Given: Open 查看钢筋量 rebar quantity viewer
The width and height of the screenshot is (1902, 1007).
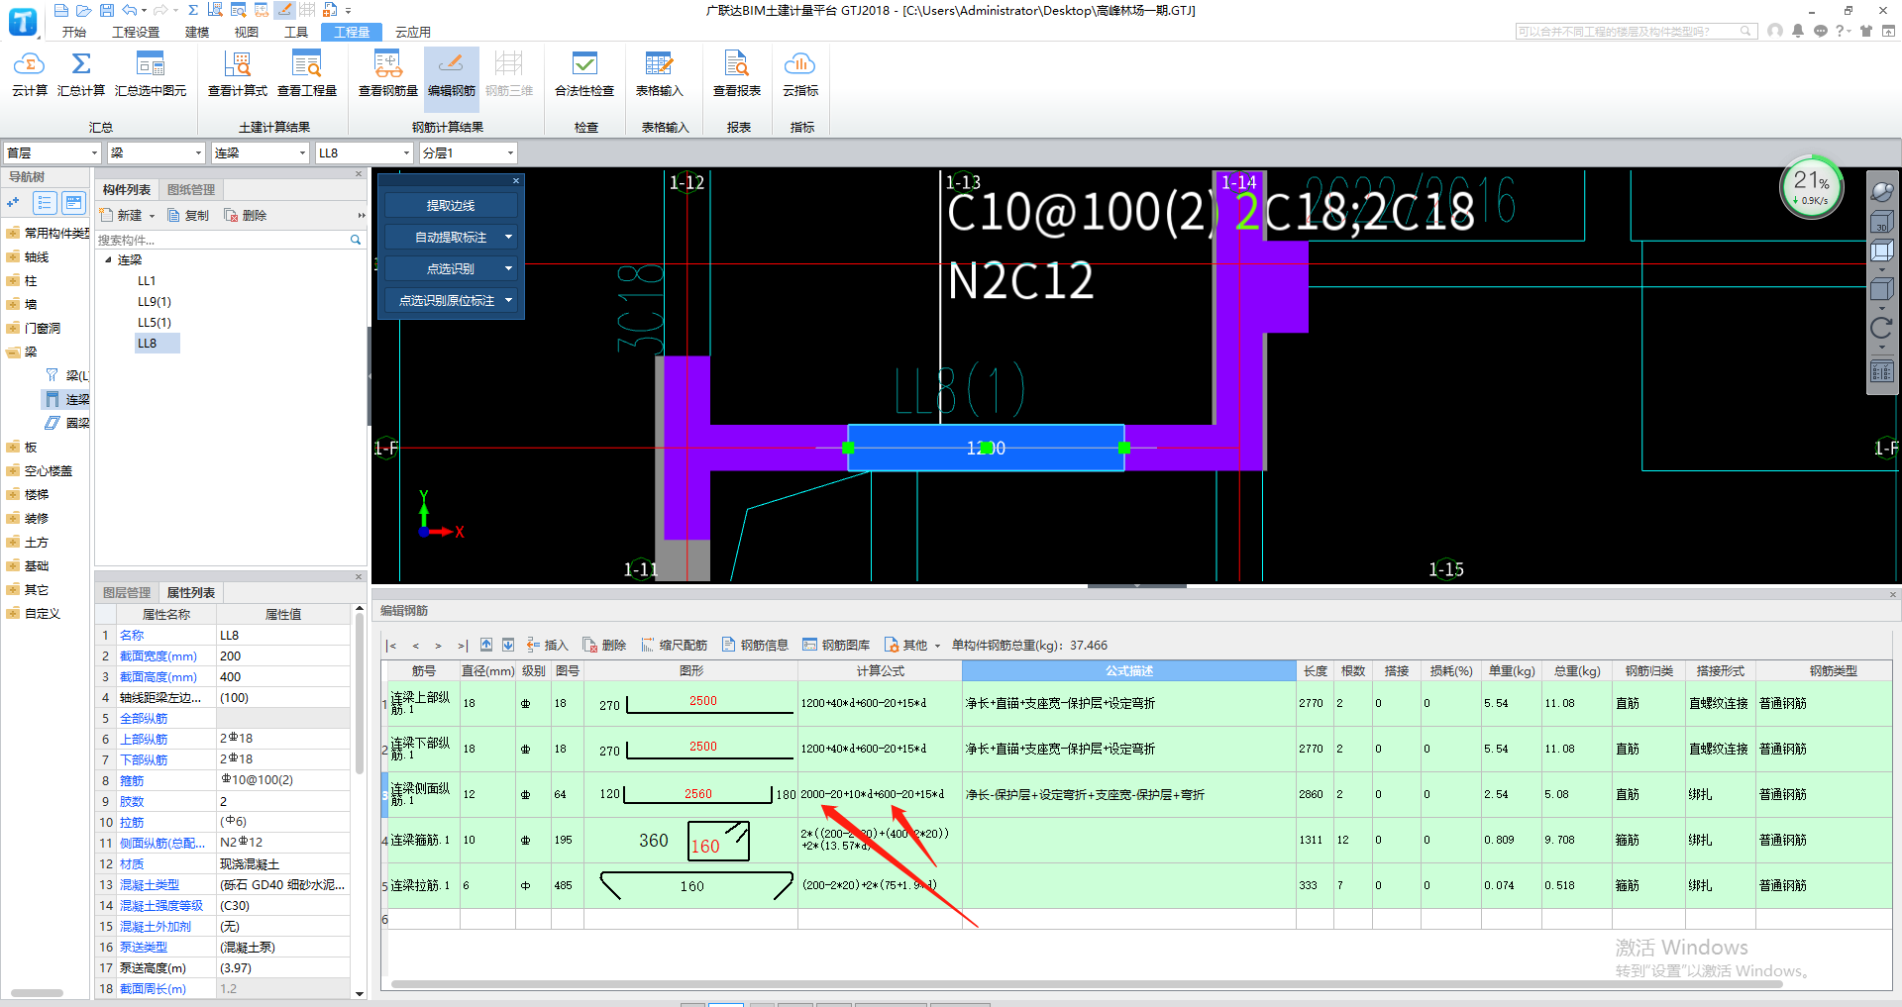Looking at the screenshot, I should point(388,74).
